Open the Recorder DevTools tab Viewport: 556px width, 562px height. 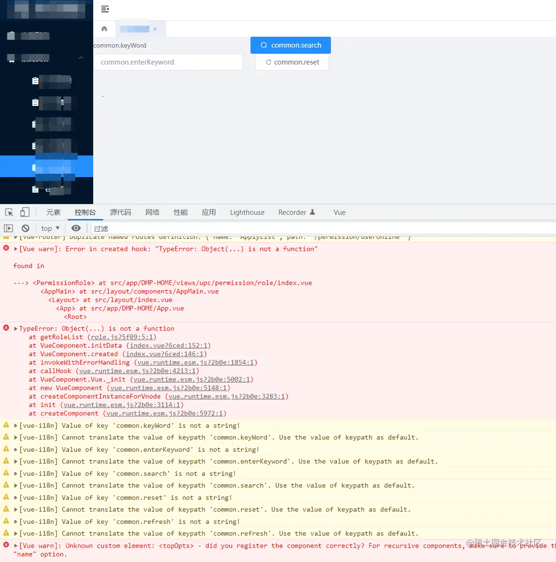(297, 212)
